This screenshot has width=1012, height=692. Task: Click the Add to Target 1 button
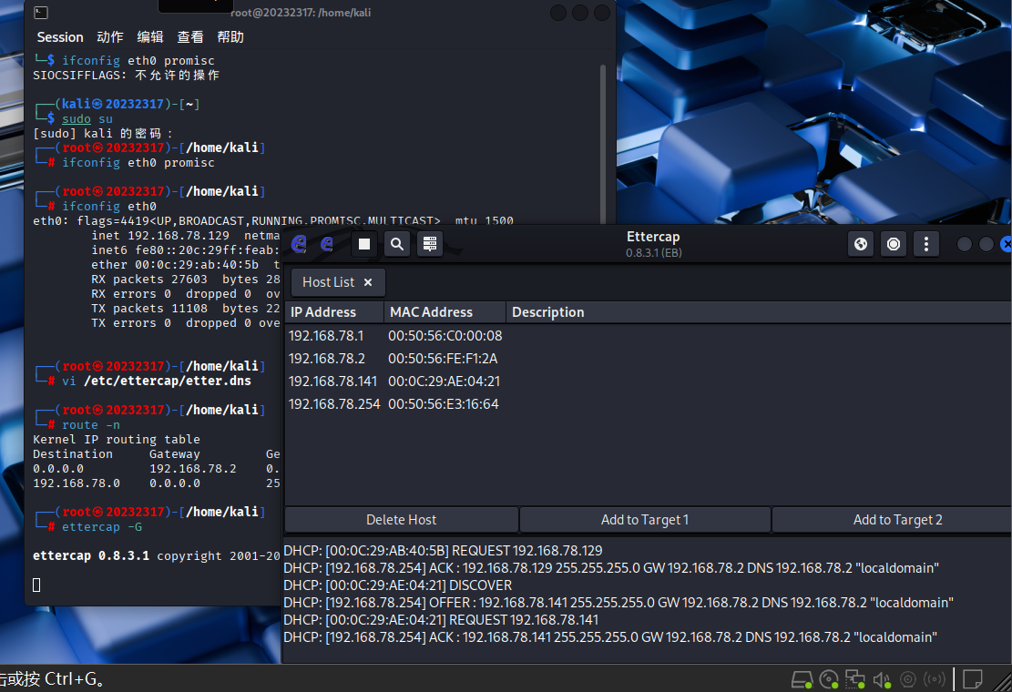[645, 520]
